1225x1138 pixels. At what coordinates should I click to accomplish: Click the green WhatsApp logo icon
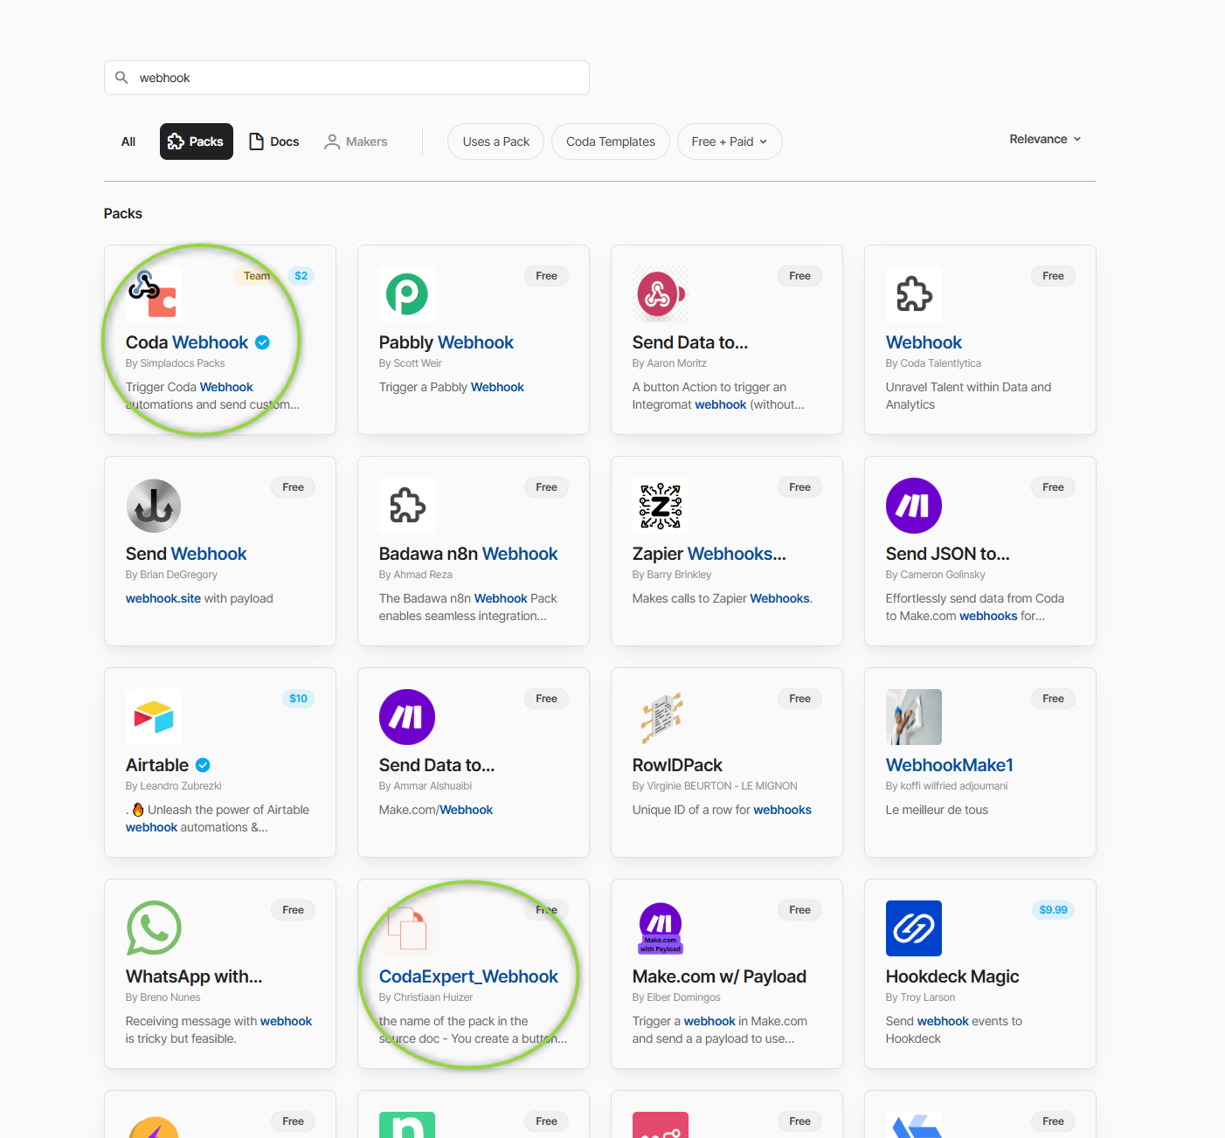pos(154,928)
